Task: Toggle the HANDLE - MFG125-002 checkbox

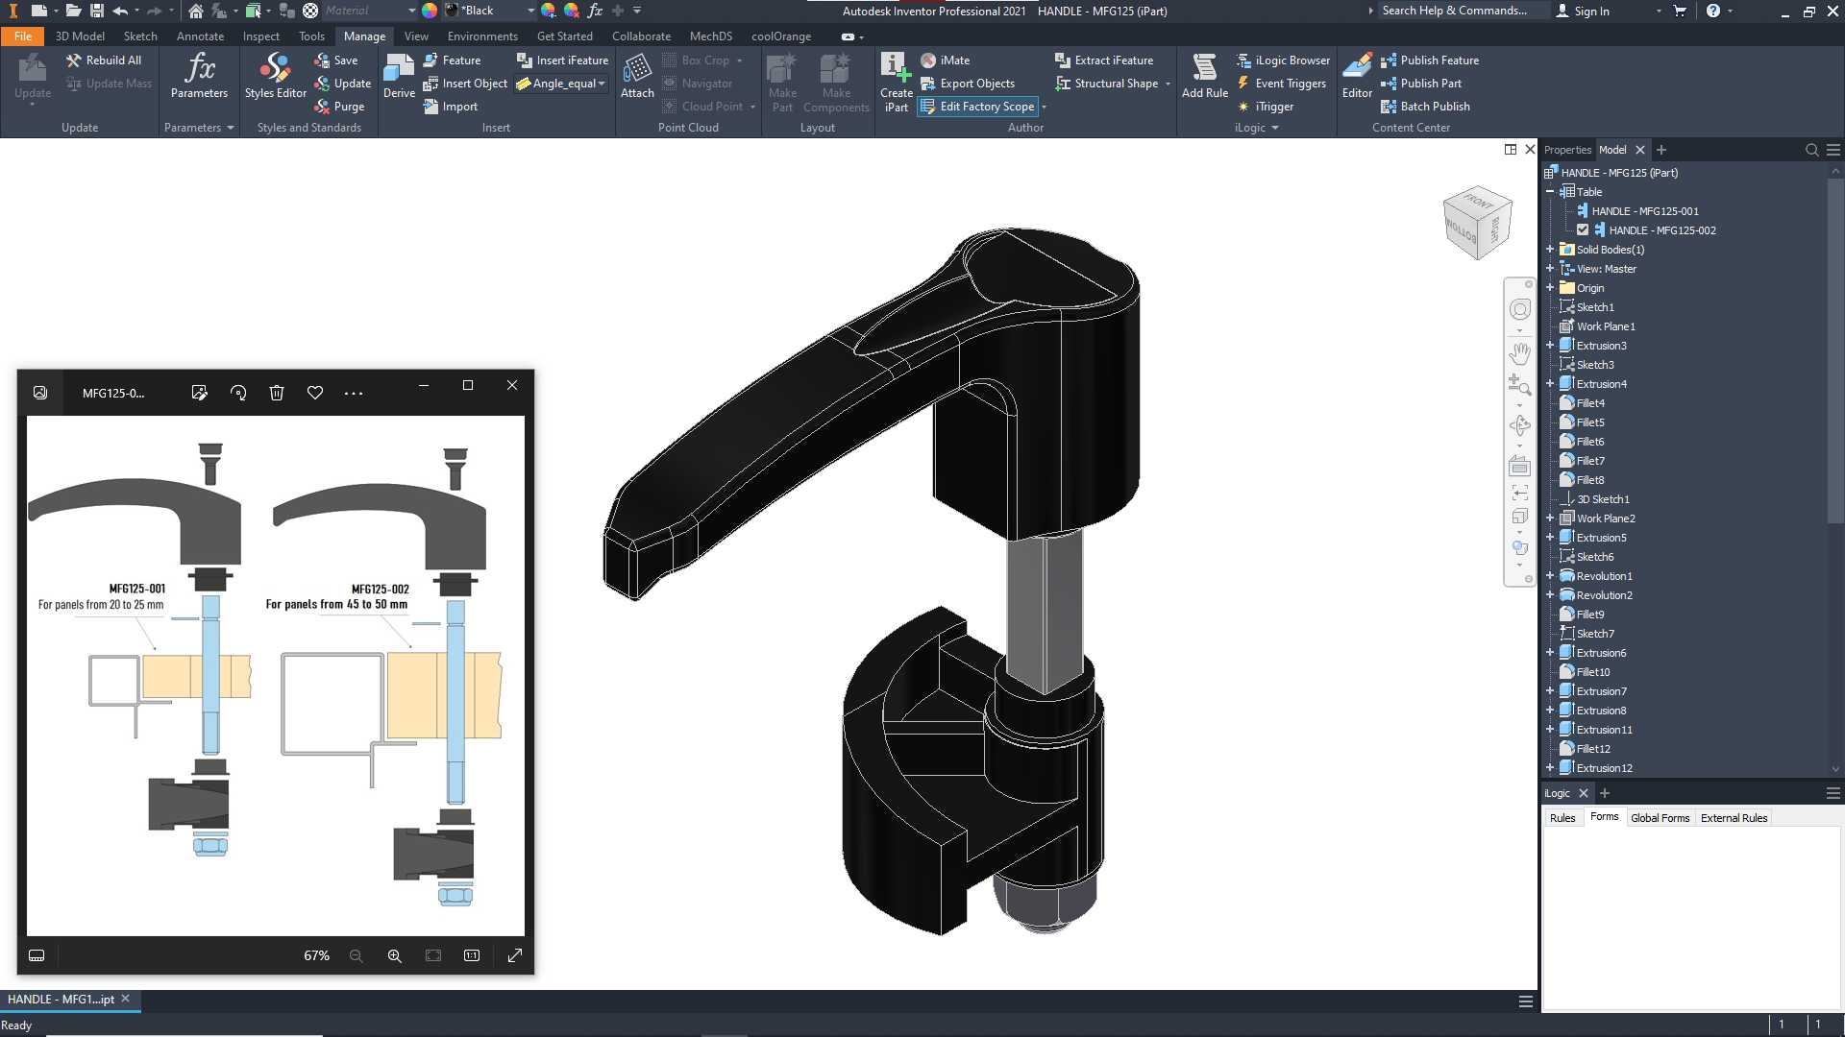Action: pos(1583,230)
